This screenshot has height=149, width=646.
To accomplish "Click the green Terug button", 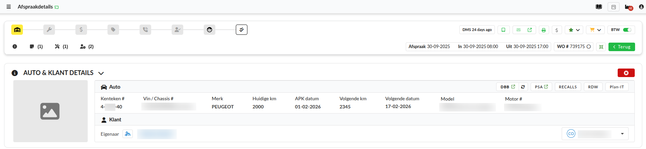I will pos(621,47).
